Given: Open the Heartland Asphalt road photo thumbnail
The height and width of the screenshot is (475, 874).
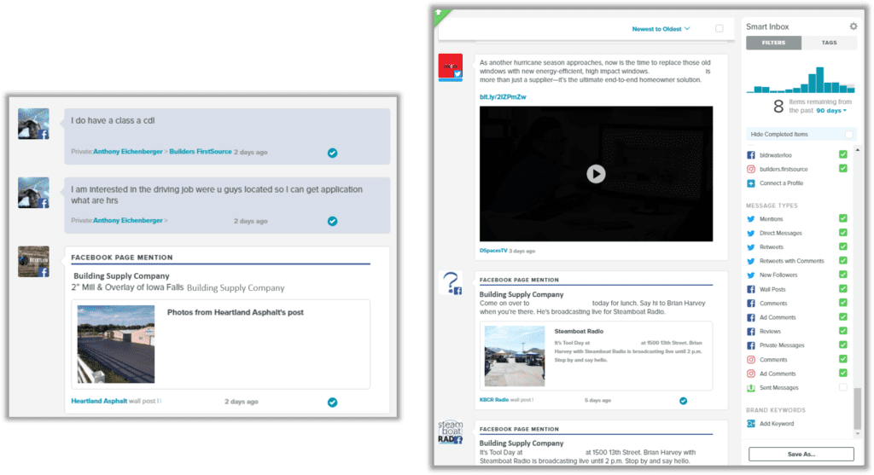Looking at the screenshot, I should click(x=116, y=344).
